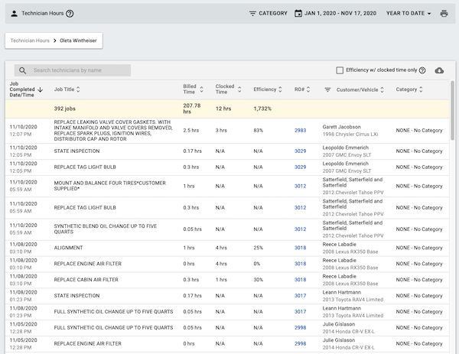Select 30% efficiency in CABIN AIR FILTER row

click(259, 280)
